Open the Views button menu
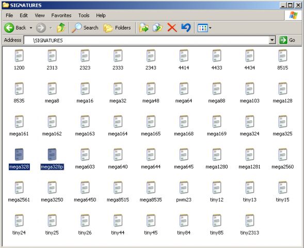This screenshot has height=248, width=304. (x=204, y=28)
